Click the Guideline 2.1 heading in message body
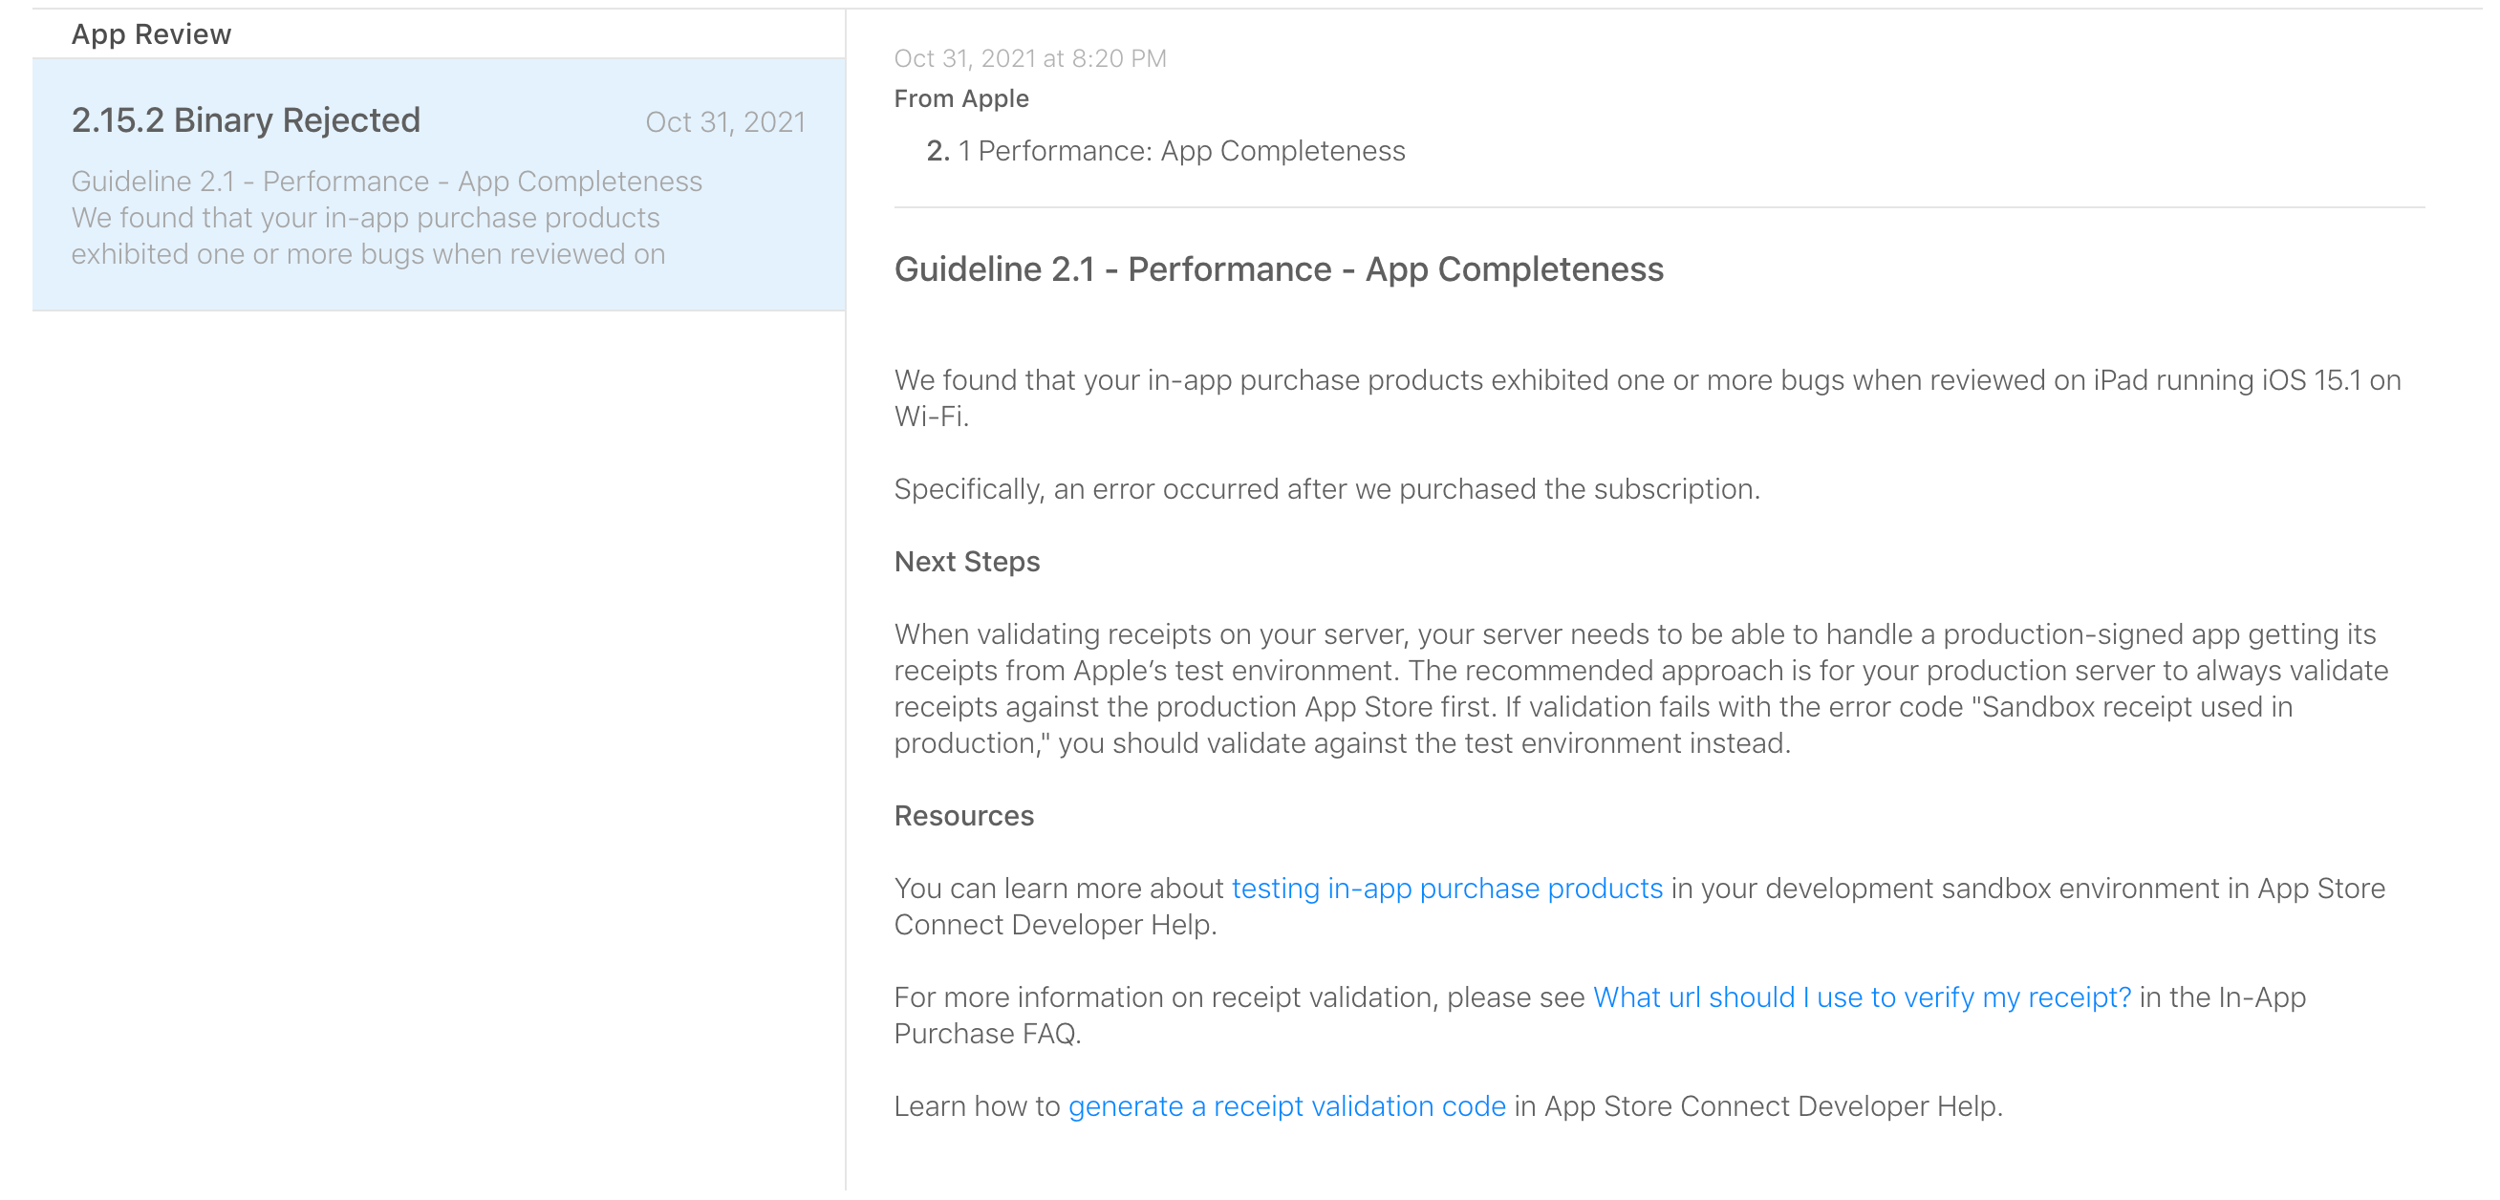The height and width of the screenshot is (1200, 2500). point(1278,268)
